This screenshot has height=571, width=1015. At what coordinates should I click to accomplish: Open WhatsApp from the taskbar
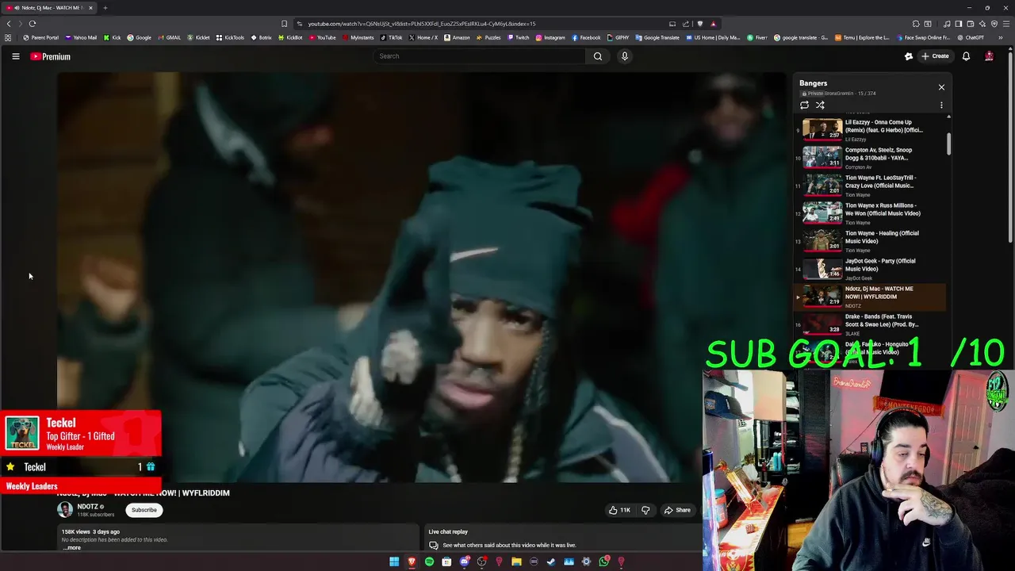[x=603, y=561]
